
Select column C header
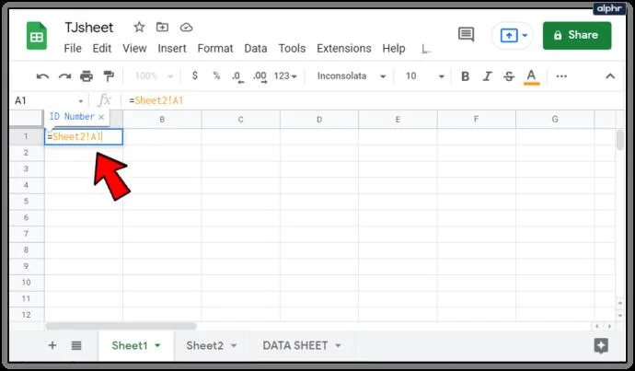(x=240, y=120)
